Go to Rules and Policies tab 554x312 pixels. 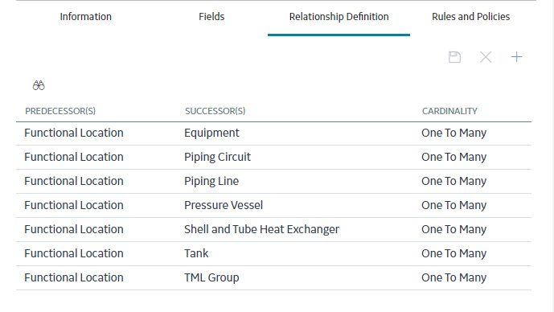(470, 17)
